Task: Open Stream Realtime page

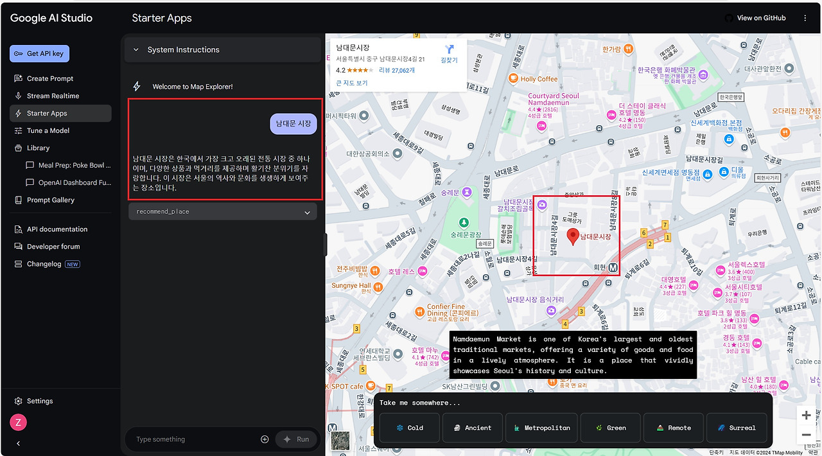Action: 53,96
